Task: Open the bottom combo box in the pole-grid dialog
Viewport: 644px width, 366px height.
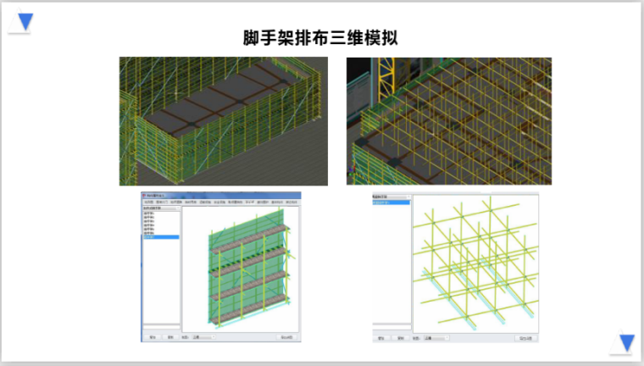Action: click(x=436, y=338)
